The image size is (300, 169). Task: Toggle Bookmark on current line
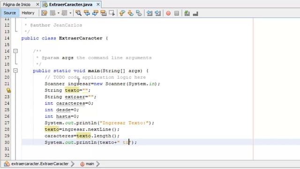tap(139, 13)
